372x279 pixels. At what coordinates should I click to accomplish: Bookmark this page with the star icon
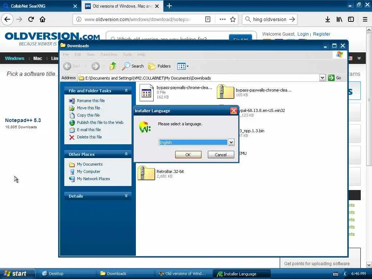click(233, 20)
